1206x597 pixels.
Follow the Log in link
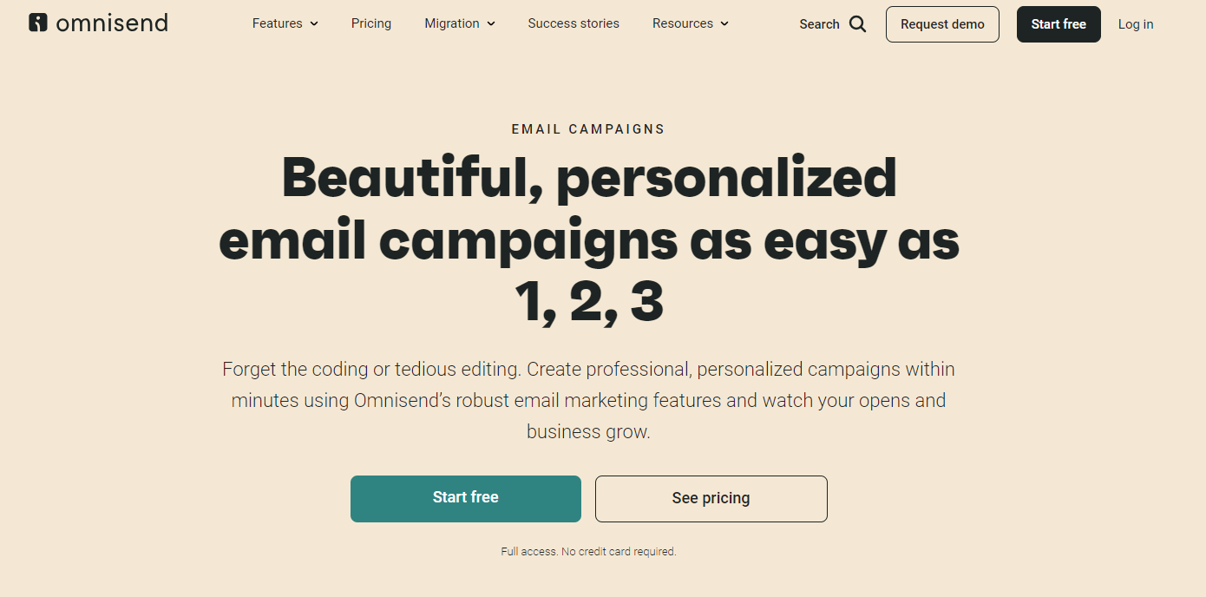1136,24
